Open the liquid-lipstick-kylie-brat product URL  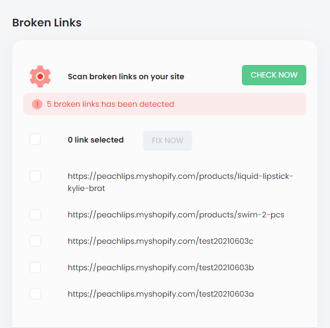(x=180, y=182)
